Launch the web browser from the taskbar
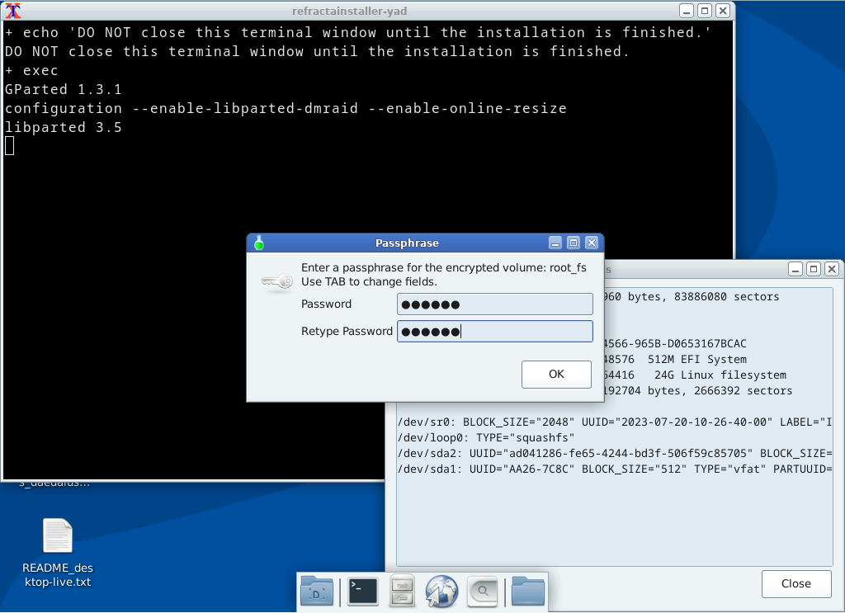 point(441,591)
